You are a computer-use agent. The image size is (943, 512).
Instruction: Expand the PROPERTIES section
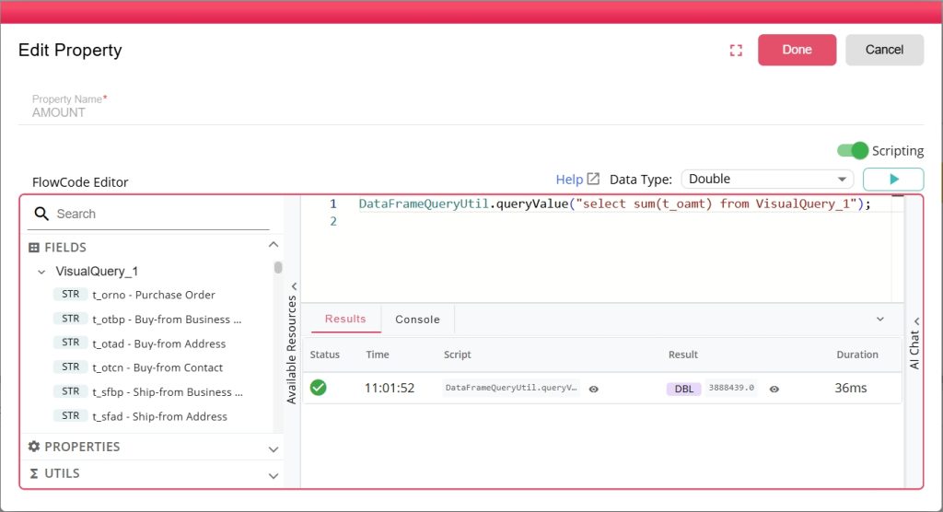(x=273, y=448)
